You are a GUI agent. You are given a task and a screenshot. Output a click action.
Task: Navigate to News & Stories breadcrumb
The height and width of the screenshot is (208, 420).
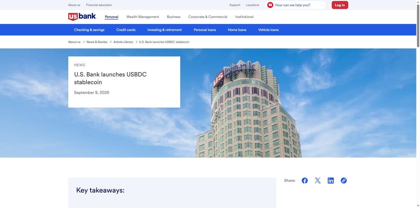coord(97,42)
